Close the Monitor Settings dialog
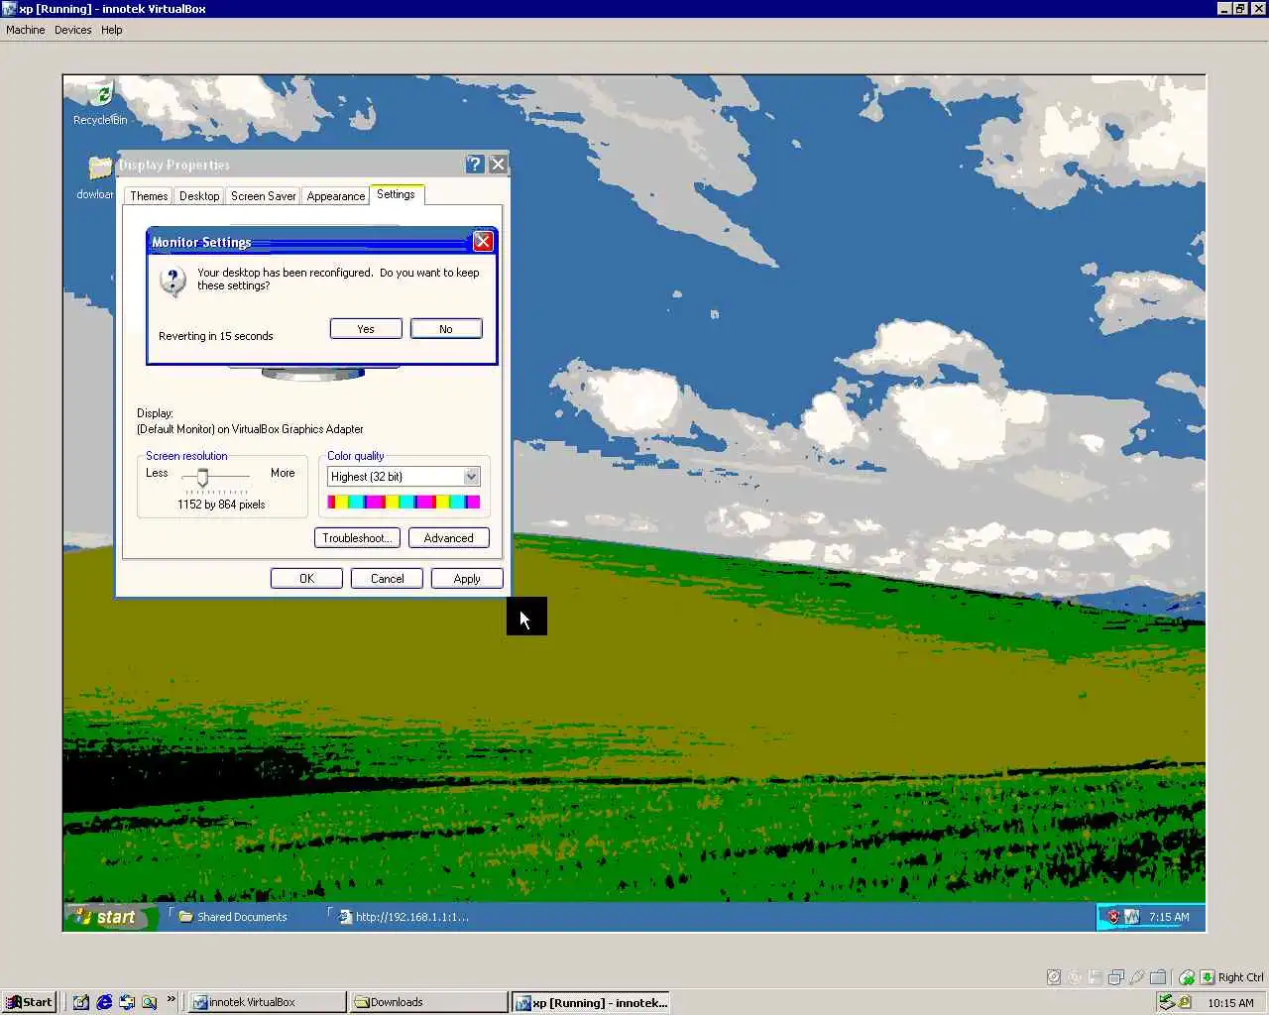This screenshot has height=1015, width=1269. click(x=483, y=242)
